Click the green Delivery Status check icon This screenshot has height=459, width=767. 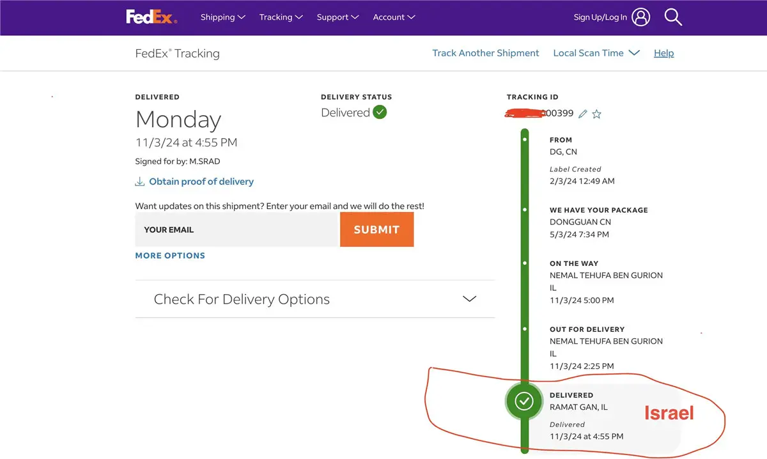click(380, 113)
